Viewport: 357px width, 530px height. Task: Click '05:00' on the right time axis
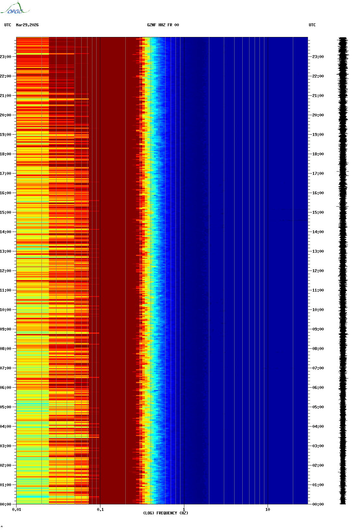click(x=318, y=407)
